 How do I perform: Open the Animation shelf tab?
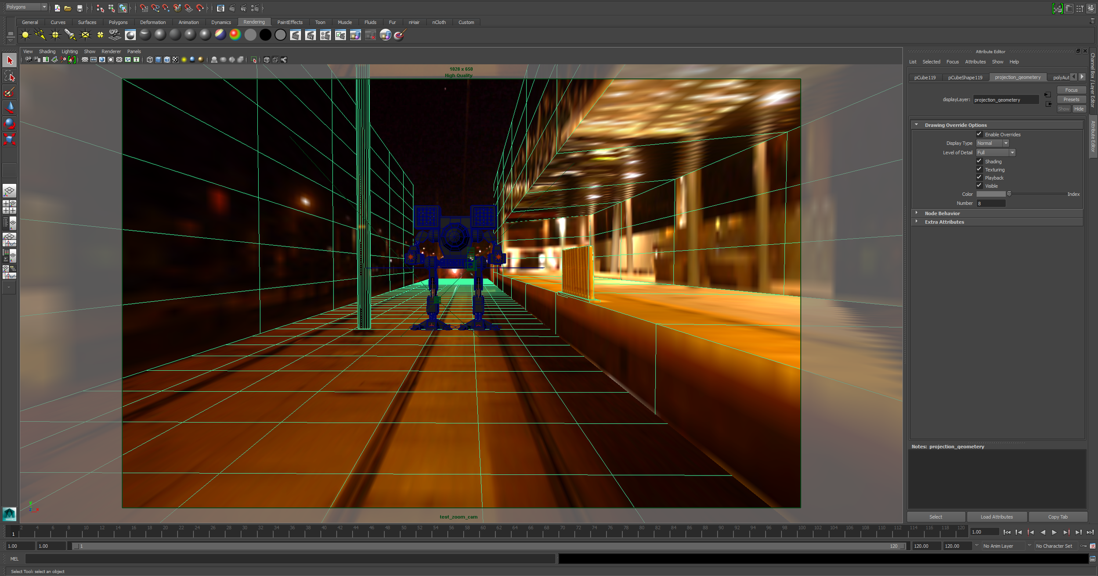click(188, 22)
